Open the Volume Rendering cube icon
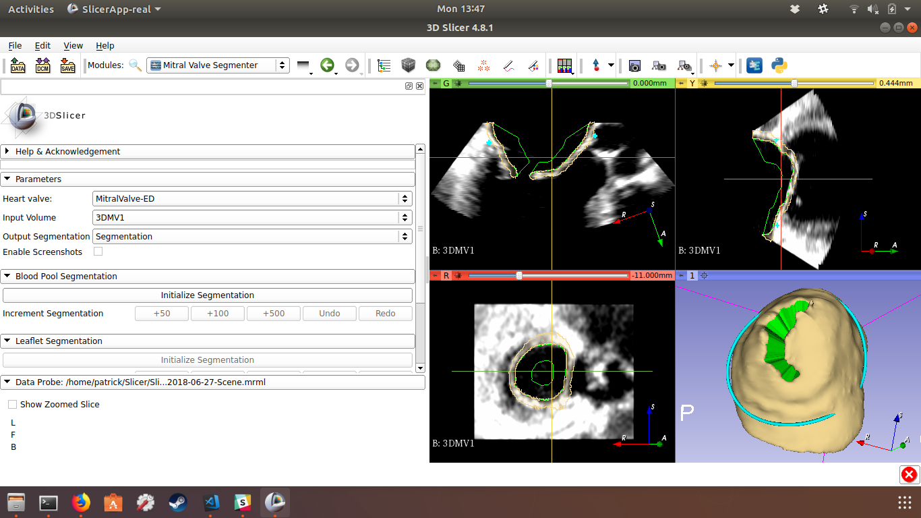The width and height of the screenshot is (921, 518). click(x=408, y=65)
